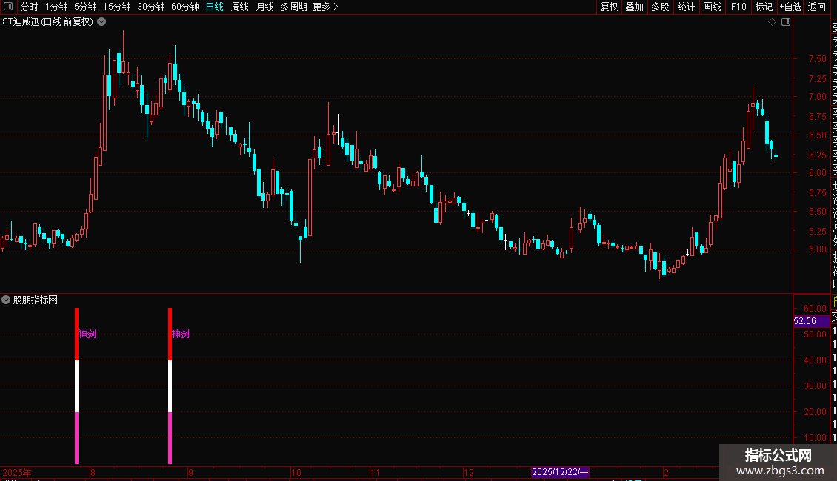Click month 8 on the time axis
The image size is (837, 481).
(x=93, y=472)
